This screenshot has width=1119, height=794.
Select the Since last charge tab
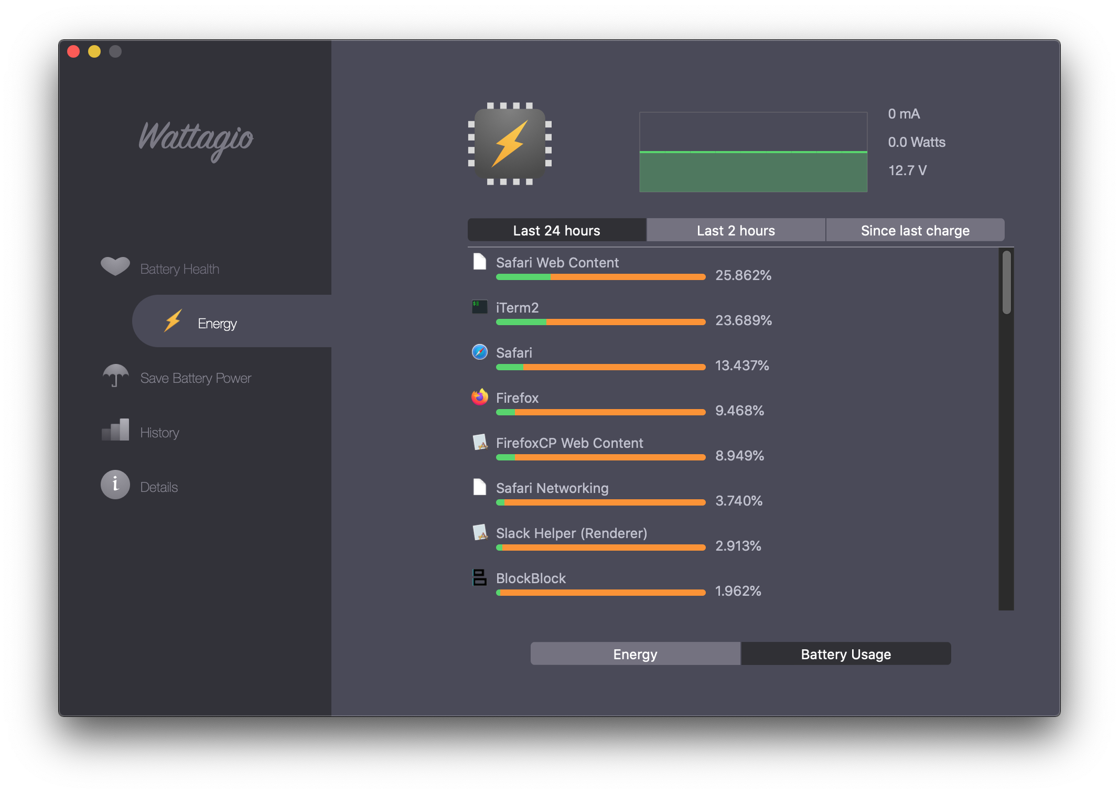point(915,231)
